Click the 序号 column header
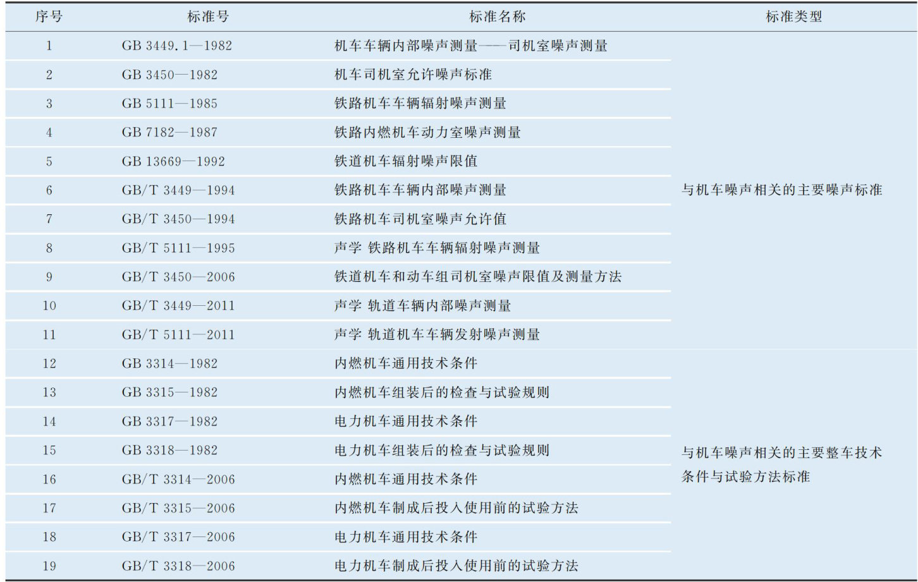 [49, 16]
